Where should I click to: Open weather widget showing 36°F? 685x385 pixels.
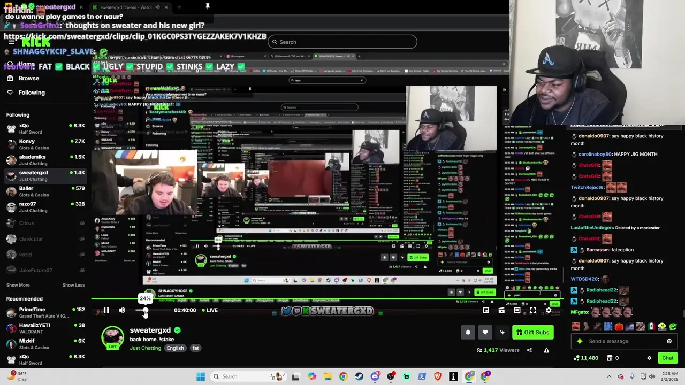pos(17,376)
